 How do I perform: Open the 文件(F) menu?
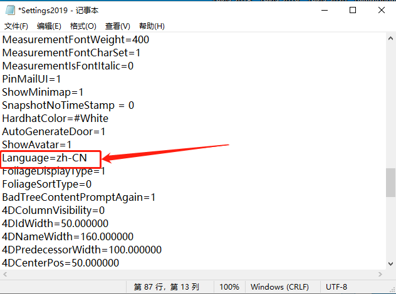tap(16, 26)
